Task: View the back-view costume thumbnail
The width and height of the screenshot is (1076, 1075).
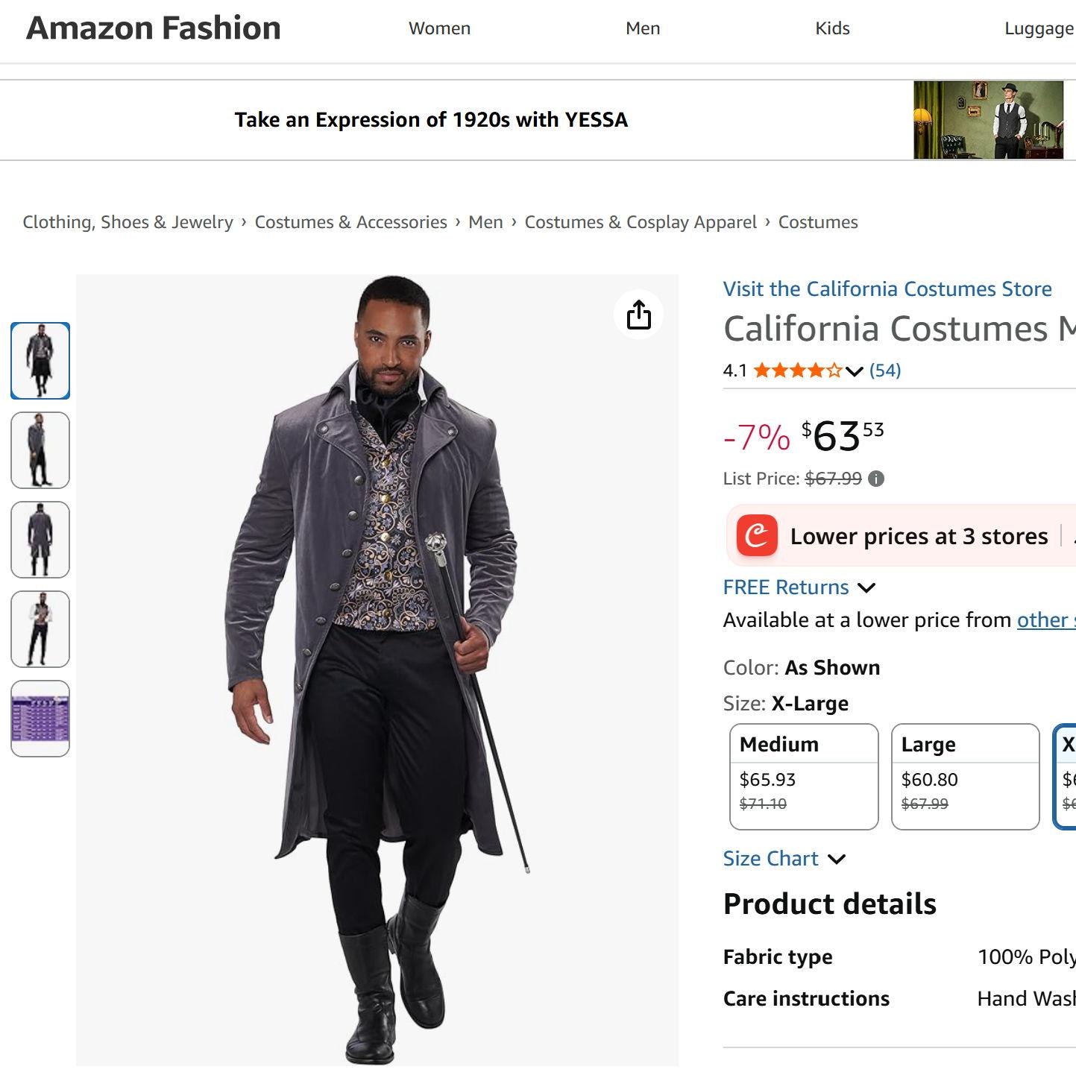Action: 40,540
